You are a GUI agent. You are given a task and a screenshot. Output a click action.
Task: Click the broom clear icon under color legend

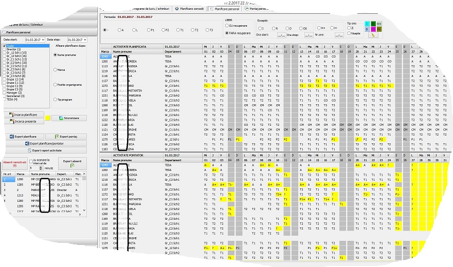click(x=373, y=35)
